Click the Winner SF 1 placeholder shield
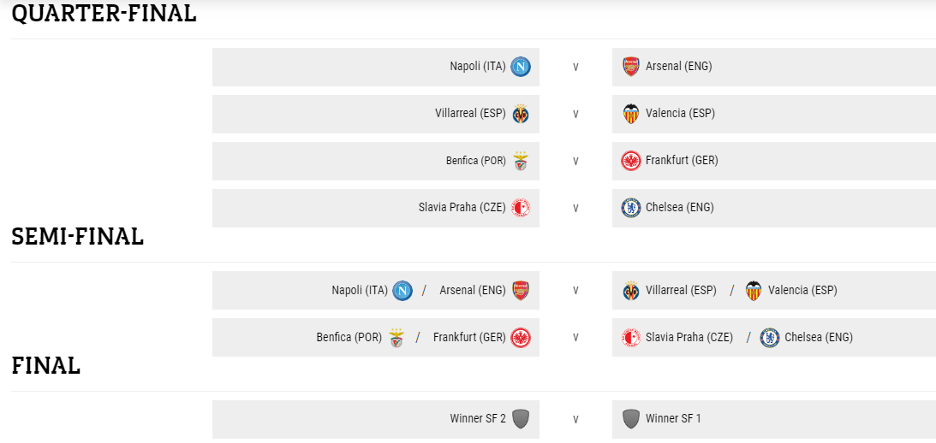936x443 pixels. [631, 418]
